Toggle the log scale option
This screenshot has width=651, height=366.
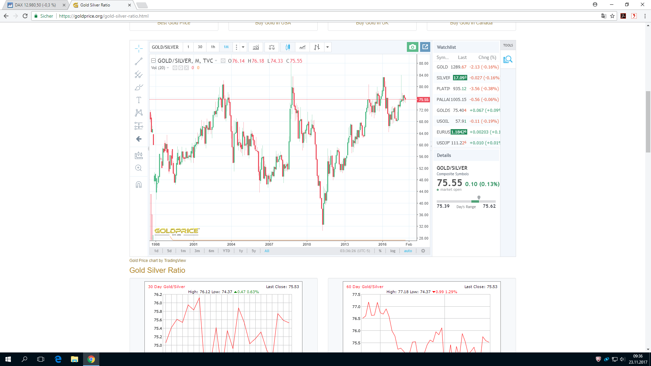393,251
